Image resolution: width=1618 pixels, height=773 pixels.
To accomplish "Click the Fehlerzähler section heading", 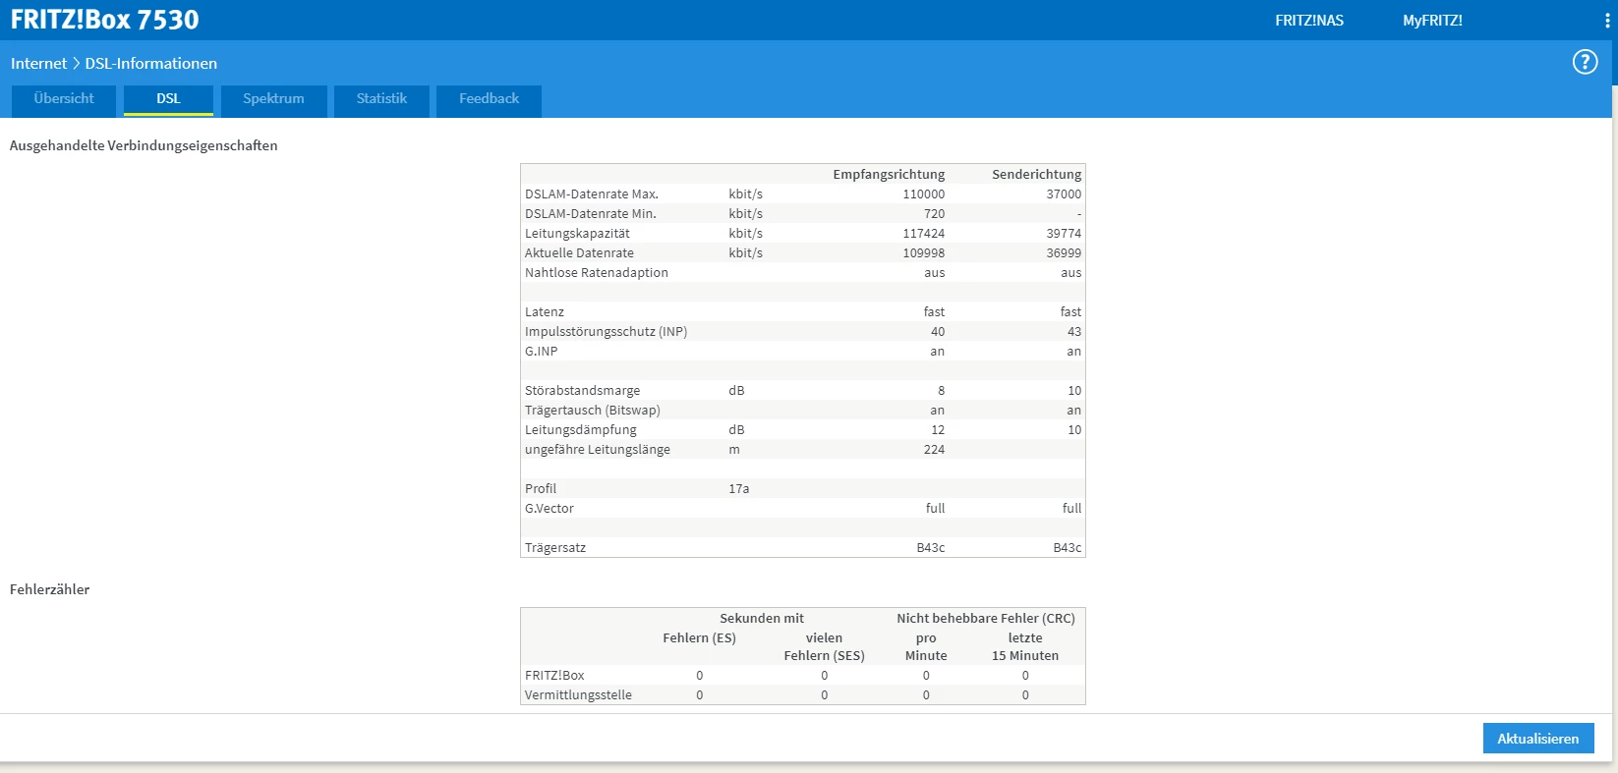I will 49,589.
